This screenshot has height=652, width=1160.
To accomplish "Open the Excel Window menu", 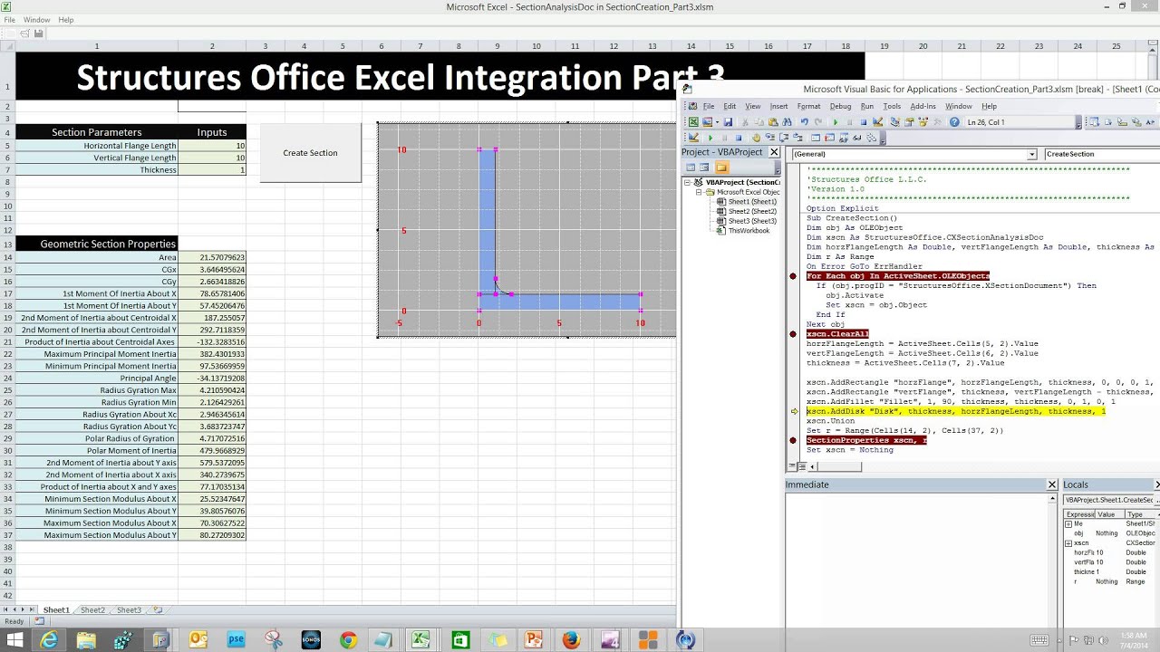I will pyautogui.click(x=37, y=19).
